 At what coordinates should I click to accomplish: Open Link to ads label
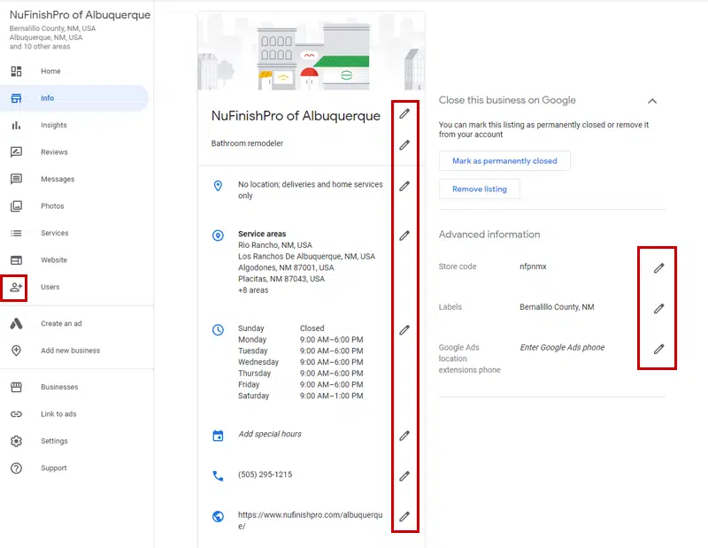pyautogui.click(x=58, y=414)
